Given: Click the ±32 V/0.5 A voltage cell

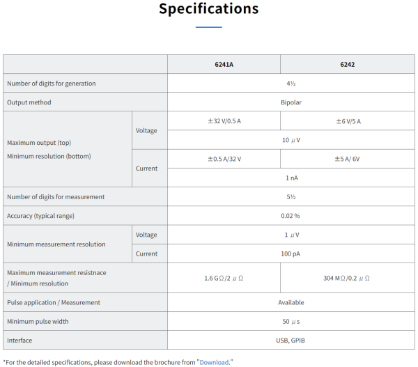Looking at the screenshot, I should (224, 121).
